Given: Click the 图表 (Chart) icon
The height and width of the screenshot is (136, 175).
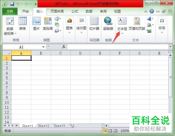Looking at the screenshot, I should (x=69, y=21).
